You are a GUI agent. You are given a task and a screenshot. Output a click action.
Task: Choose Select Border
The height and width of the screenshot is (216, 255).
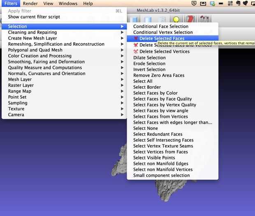coord(173,87)
